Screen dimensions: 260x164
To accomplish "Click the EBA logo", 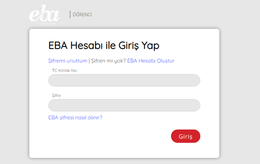I will point(44,16).
